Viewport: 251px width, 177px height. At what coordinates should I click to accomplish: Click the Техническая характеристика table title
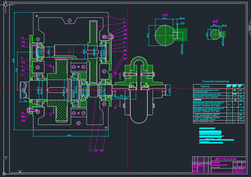click(215, 81)
